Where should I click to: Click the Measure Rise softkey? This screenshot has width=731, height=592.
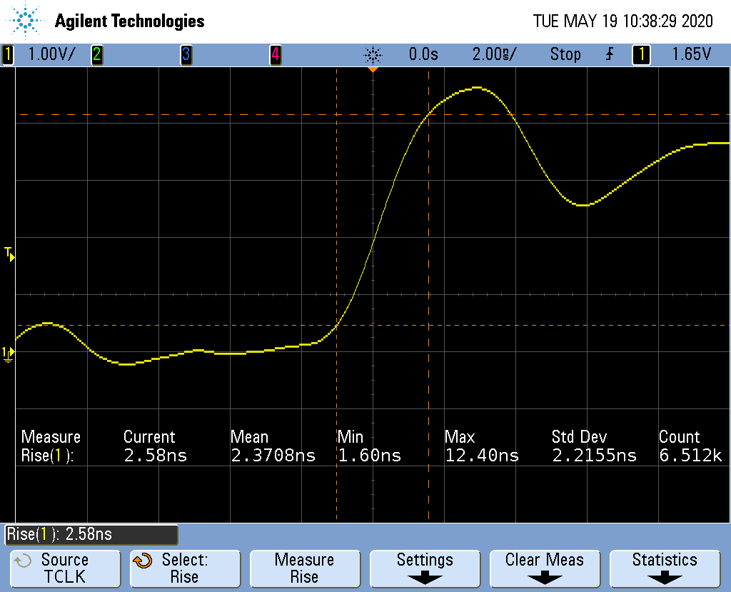(305, 568)
